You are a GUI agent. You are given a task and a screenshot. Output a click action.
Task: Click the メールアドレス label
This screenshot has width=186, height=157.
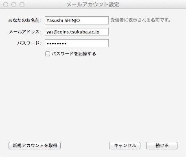[25, 32]
